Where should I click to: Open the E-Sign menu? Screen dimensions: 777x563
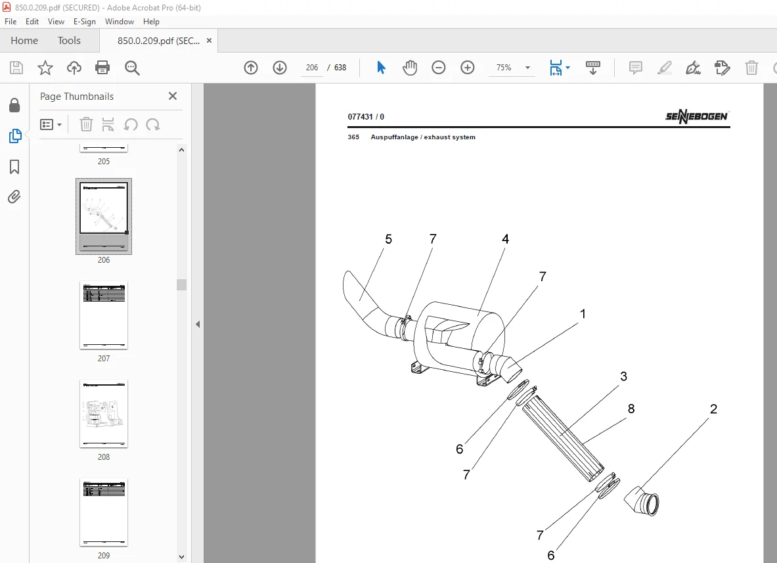point(84,21)
